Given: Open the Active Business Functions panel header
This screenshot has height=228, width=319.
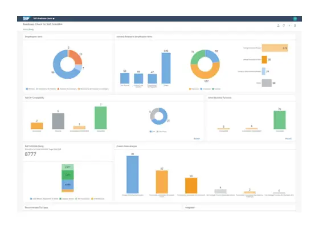Looking at the screenshot, I should pos(219,97).
